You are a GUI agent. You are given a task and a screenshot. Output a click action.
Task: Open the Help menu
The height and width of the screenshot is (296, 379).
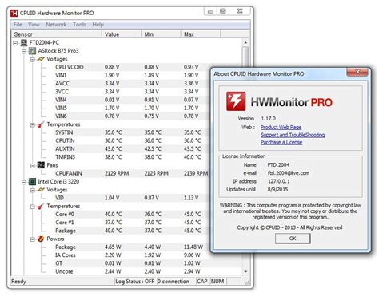98,25
